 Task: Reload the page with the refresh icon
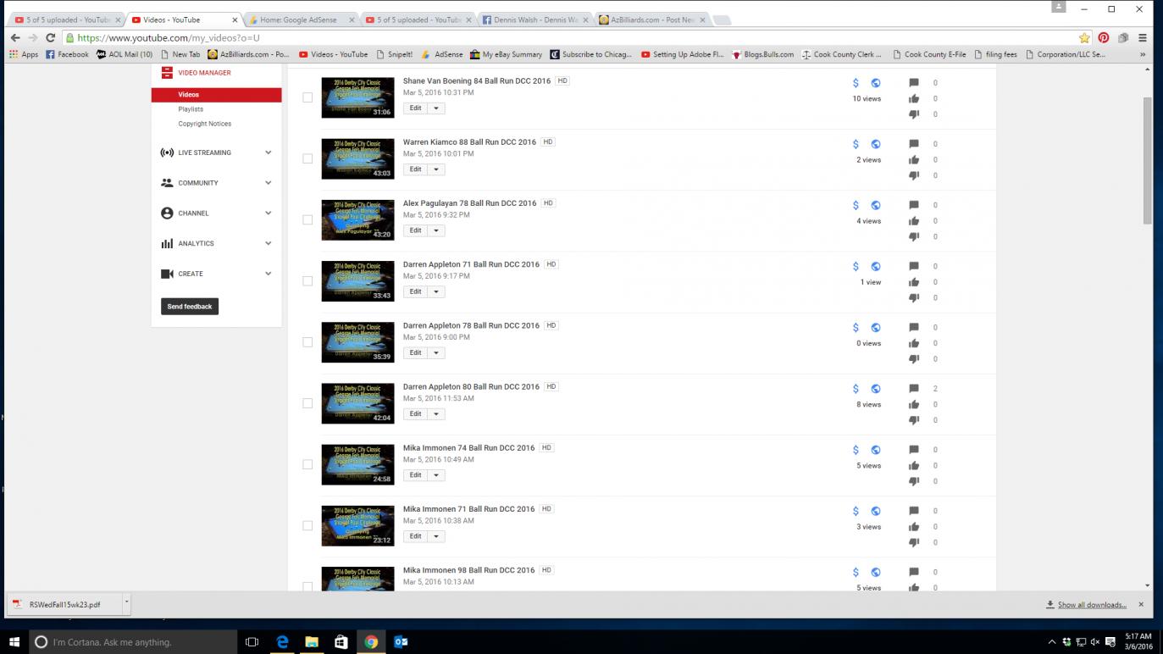(x=50, y=38)
